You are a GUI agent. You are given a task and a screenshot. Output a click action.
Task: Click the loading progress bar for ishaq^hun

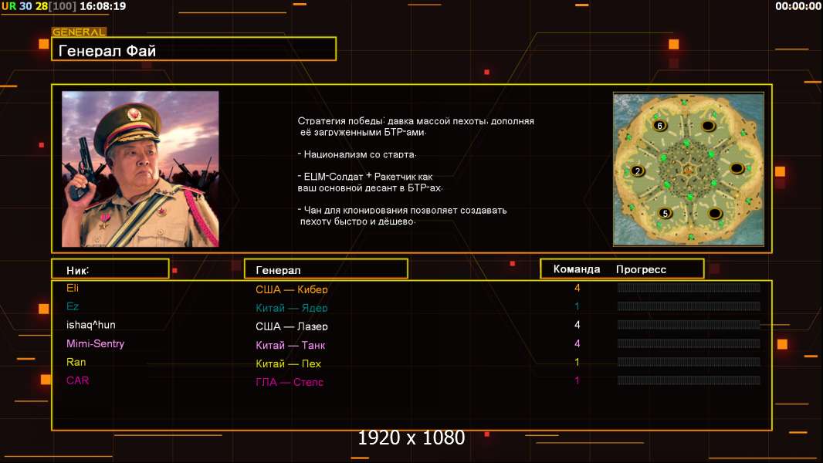point(689,325)
